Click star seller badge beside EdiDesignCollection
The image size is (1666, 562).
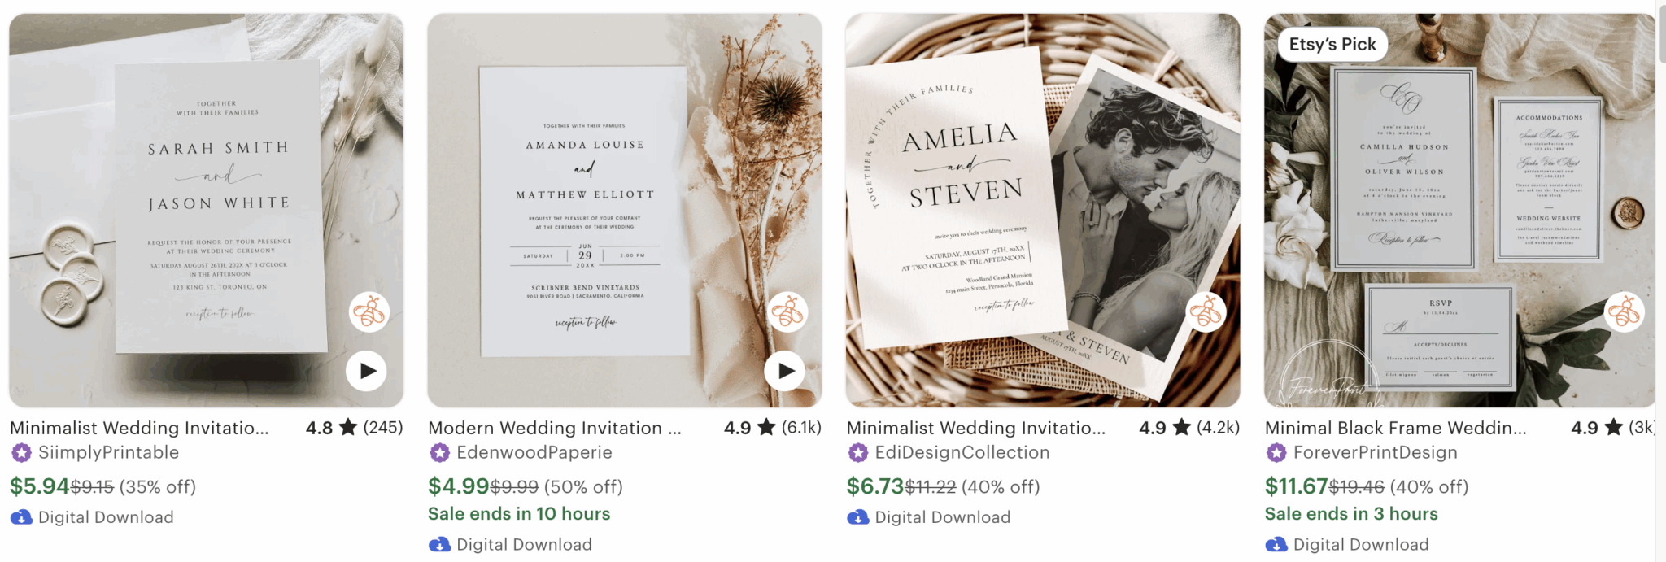[858, 453]
